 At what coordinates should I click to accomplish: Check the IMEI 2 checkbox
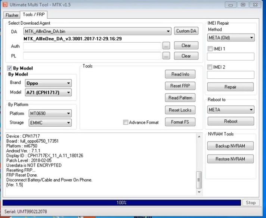210,67
